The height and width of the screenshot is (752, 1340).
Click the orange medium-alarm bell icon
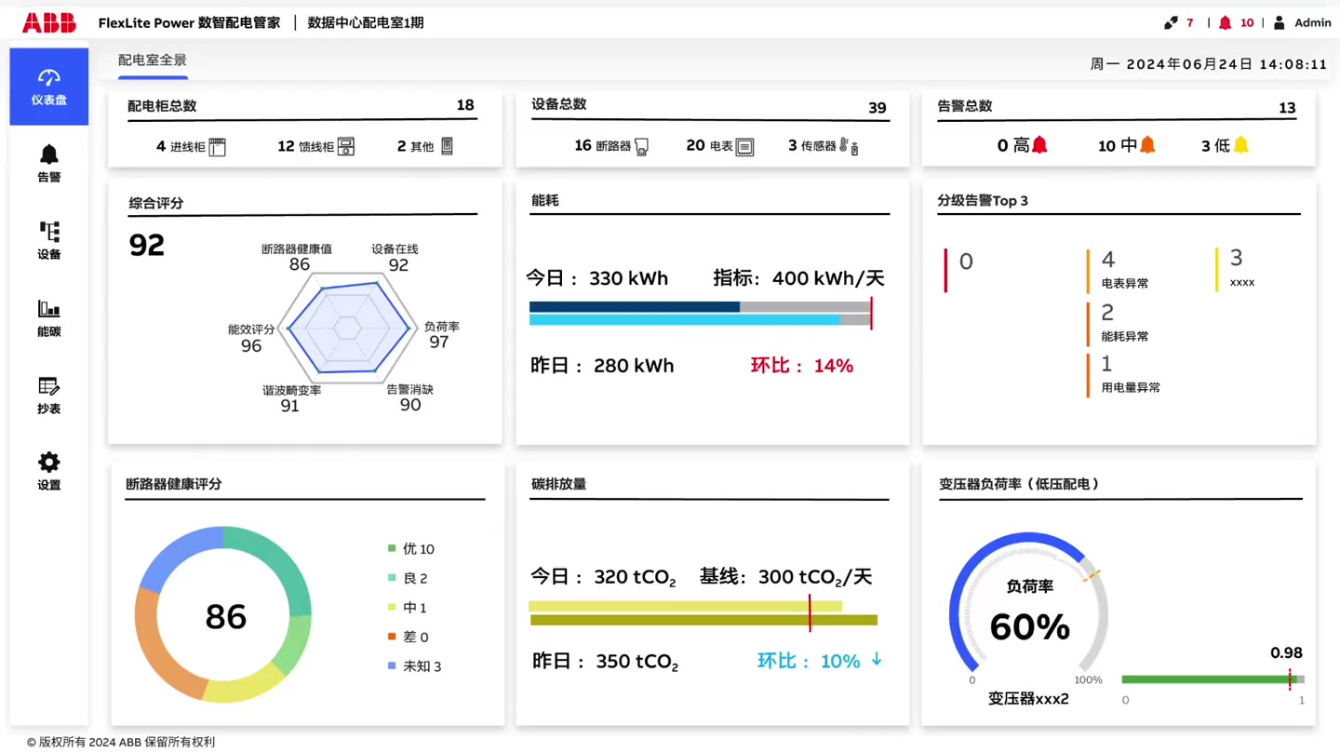click(x=1147, y=145)
